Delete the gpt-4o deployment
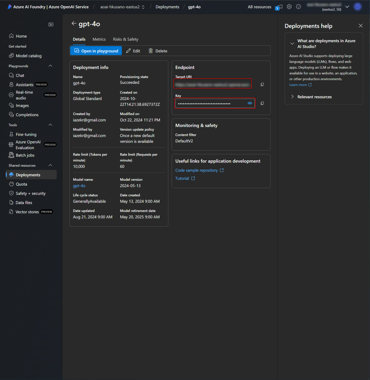Image resolution: width=370 pixels, height=380 pixels. pos(158,51)
